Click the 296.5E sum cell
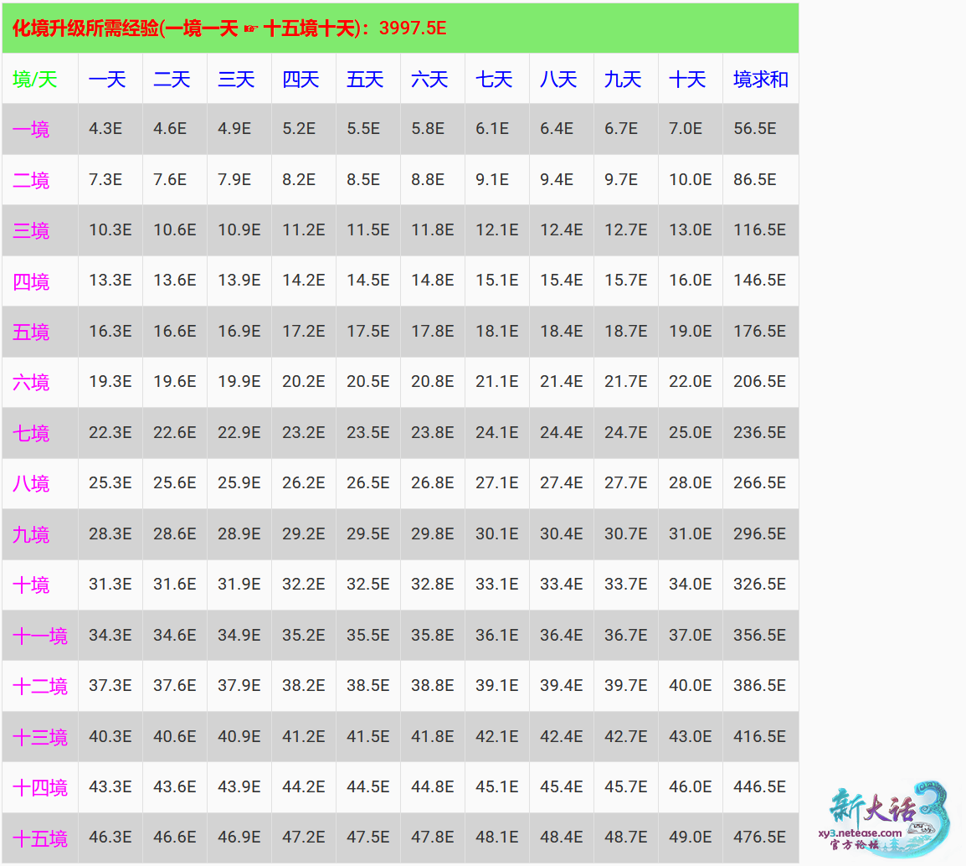Viewport: 966px width, 866px height. point(760,534)
